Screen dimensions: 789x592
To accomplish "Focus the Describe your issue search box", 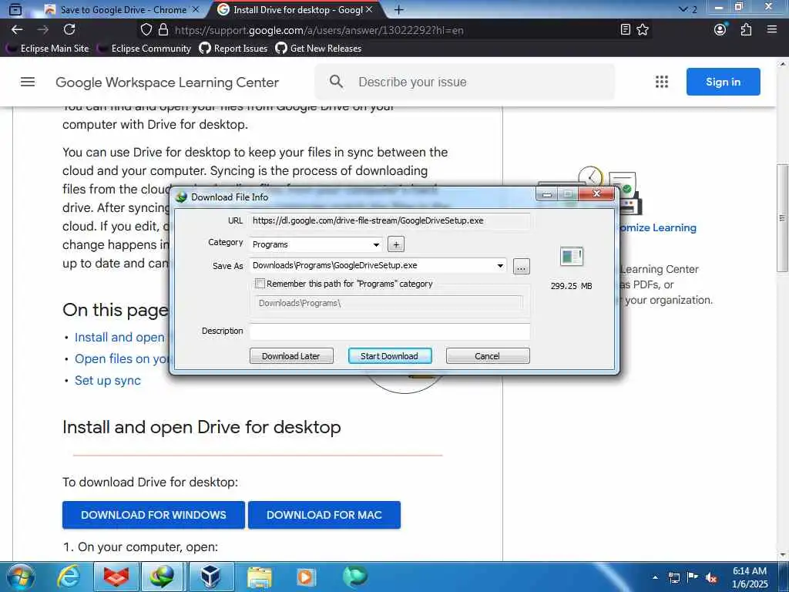I will click(x=464, y=82).
